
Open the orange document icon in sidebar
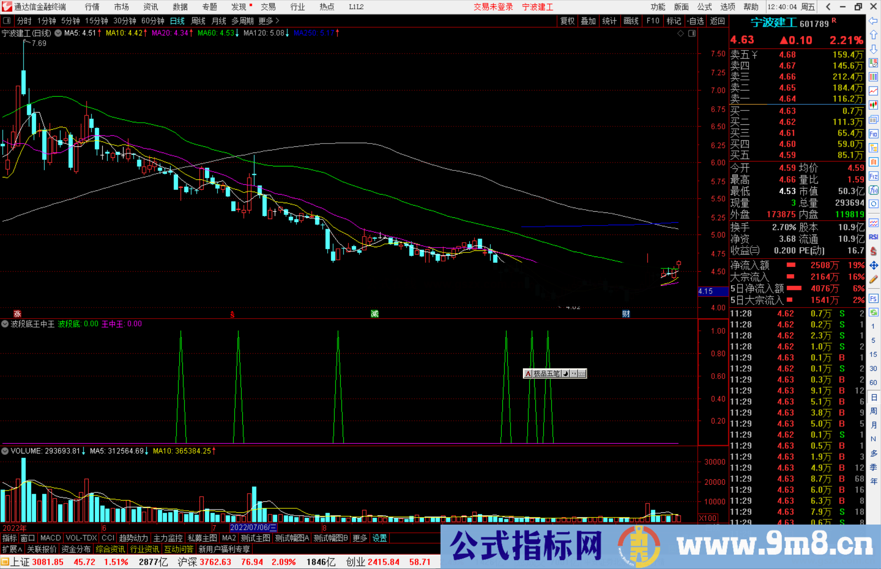coord(873,162)
